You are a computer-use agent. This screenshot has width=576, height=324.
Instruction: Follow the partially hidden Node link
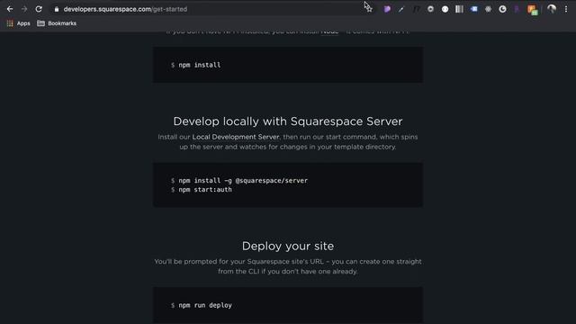pos(329,32)
